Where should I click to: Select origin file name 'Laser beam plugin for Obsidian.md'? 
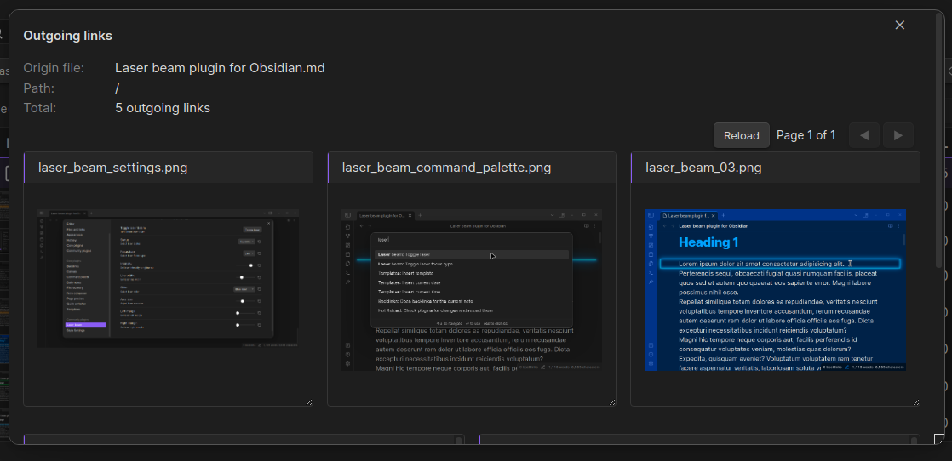[220, 68]
